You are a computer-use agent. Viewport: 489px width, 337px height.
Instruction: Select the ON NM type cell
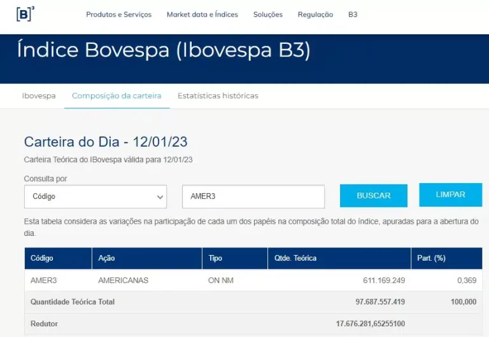[x=221, y=280]
